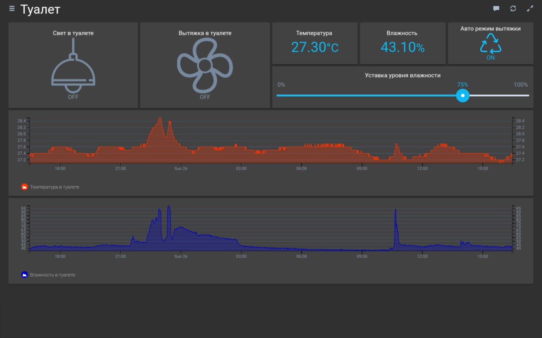Click the 18:00 axis label on temperature chart

coord(60,169)
